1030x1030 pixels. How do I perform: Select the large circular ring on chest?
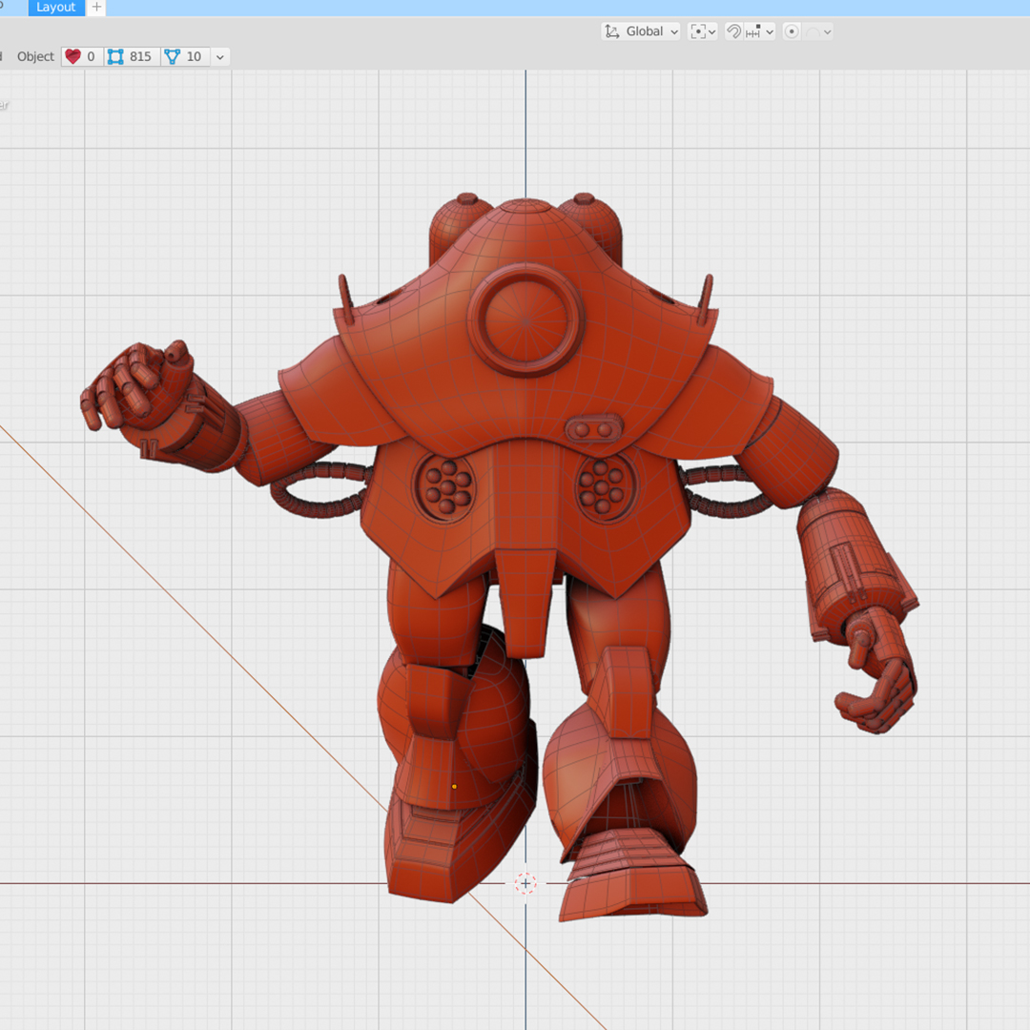click(525, 319)
